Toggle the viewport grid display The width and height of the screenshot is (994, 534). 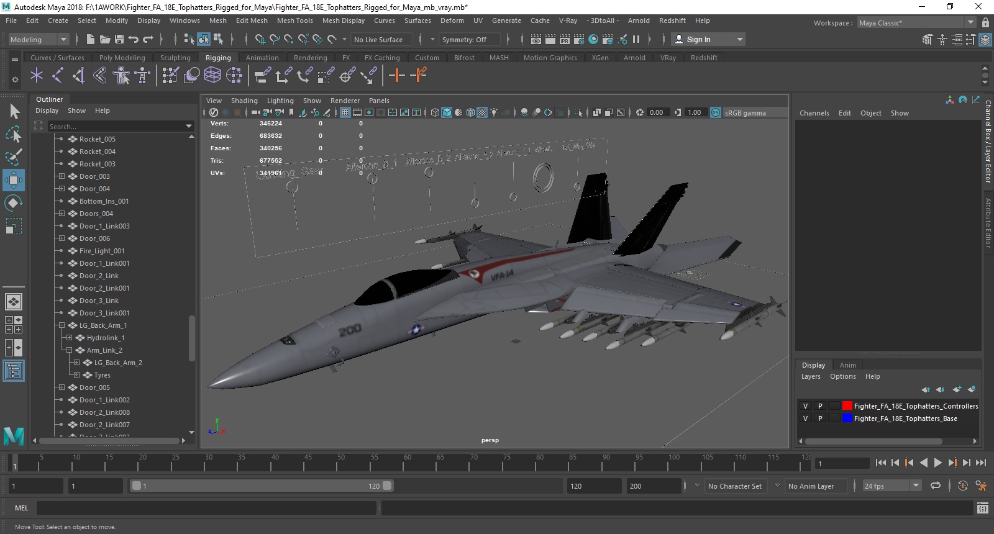click(x=345, y=112)
